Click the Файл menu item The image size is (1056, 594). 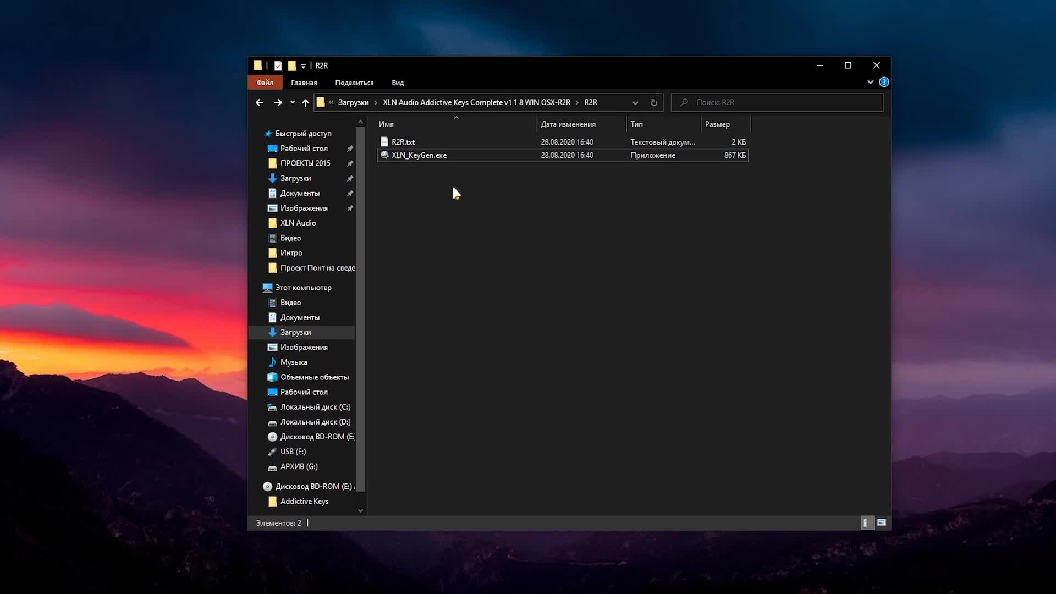(x=265, y=82)
